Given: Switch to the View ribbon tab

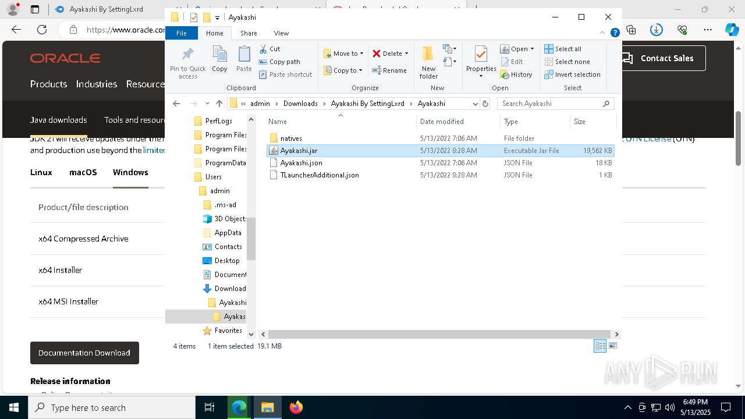Looking at the screenshot, I should [281, 33].
